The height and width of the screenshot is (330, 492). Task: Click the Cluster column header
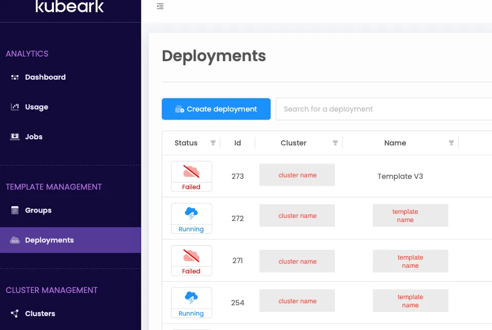(x=293, y=143)
